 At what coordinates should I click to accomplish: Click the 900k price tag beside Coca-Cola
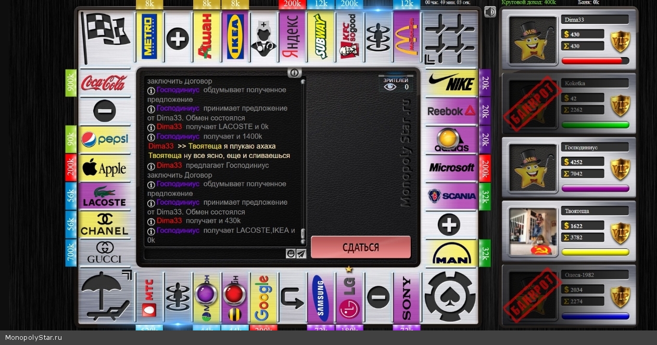click(x=71, y=83)
